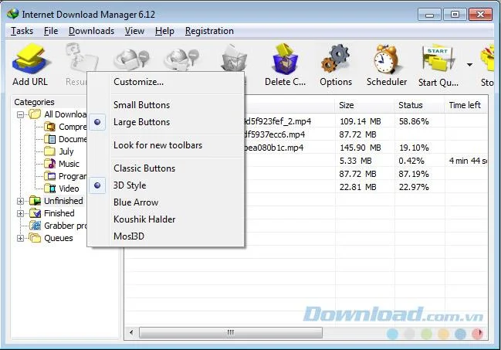Click the Queues folder icon
This screenshot has height=350, width=501.
[35, 238]
